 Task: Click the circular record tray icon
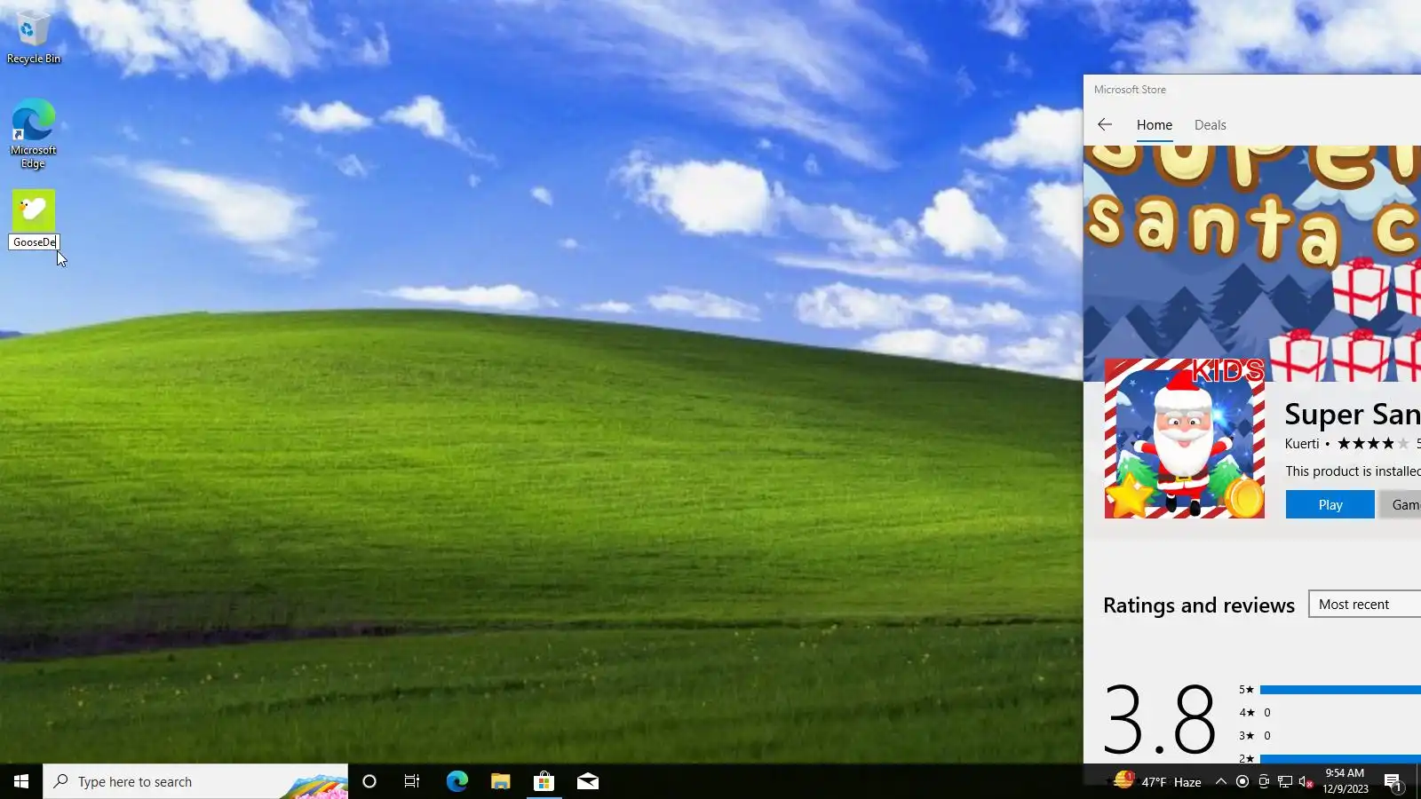point(1242,781)
